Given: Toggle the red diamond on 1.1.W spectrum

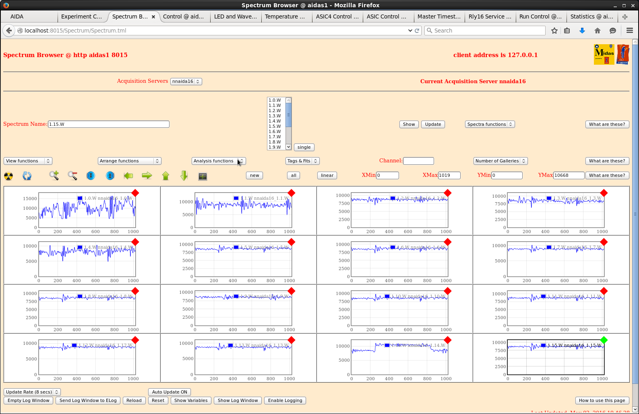Looking at the screenshot, I should point(292,193).
